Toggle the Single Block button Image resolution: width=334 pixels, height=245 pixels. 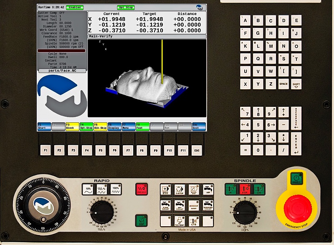166,189
